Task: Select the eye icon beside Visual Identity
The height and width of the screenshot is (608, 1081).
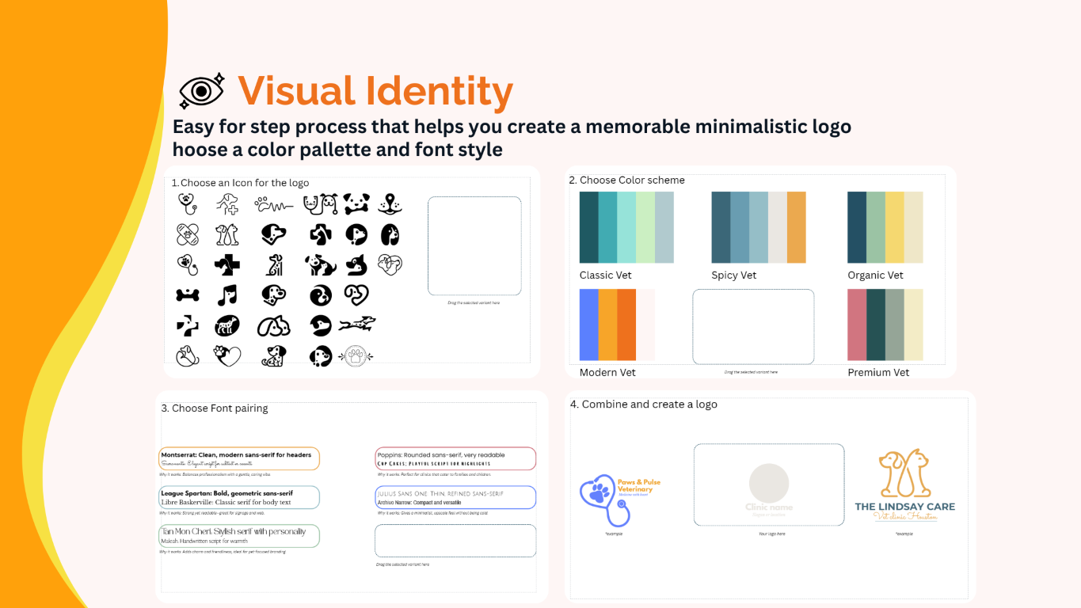Action: click(201, 90)
